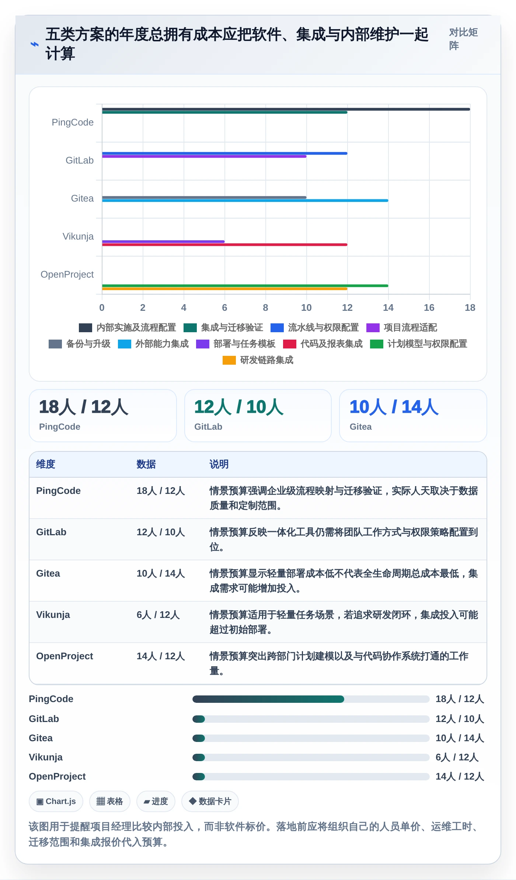Toggle the 研发链路集成 legend item
Image resolution: width=516 pixels, height=880 pixels.
[x=258, y=360]
